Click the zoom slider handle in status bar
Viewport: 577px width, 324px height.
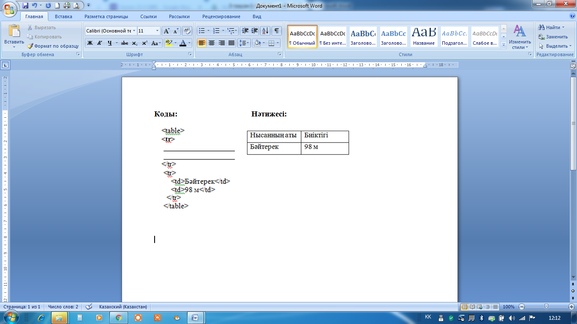point(547,307)
